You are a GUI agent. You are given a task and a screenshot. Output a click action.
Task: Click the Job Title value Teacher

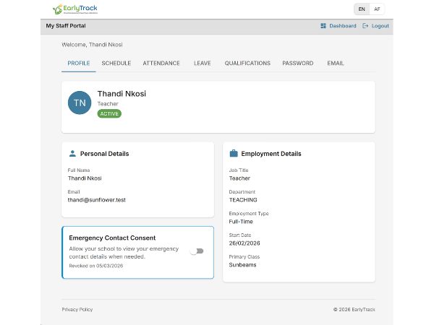(239, 178)
